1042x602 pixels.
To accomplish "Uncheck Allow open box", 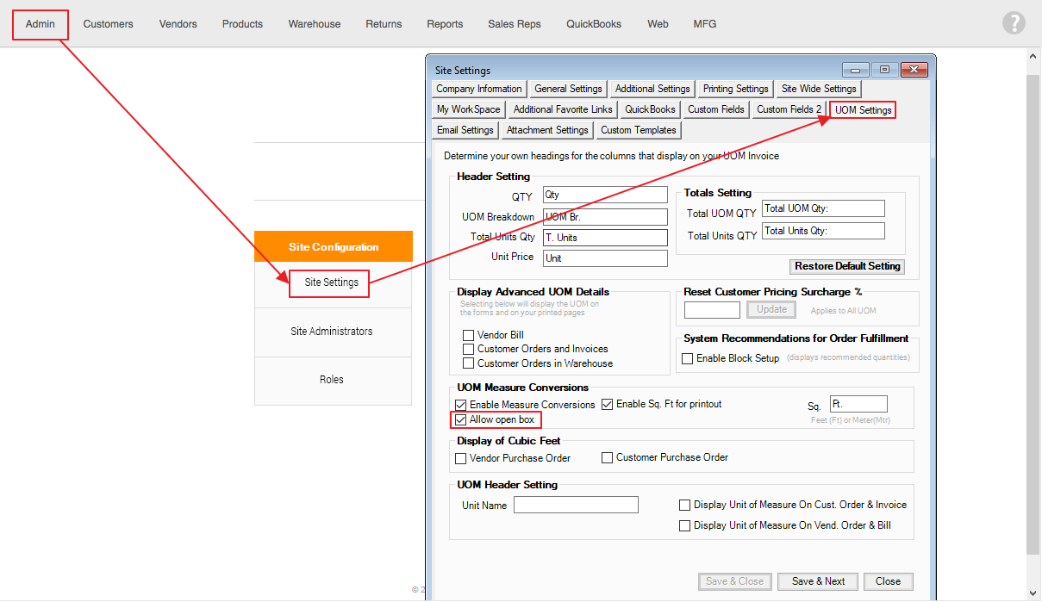I will tap(460, 419).
